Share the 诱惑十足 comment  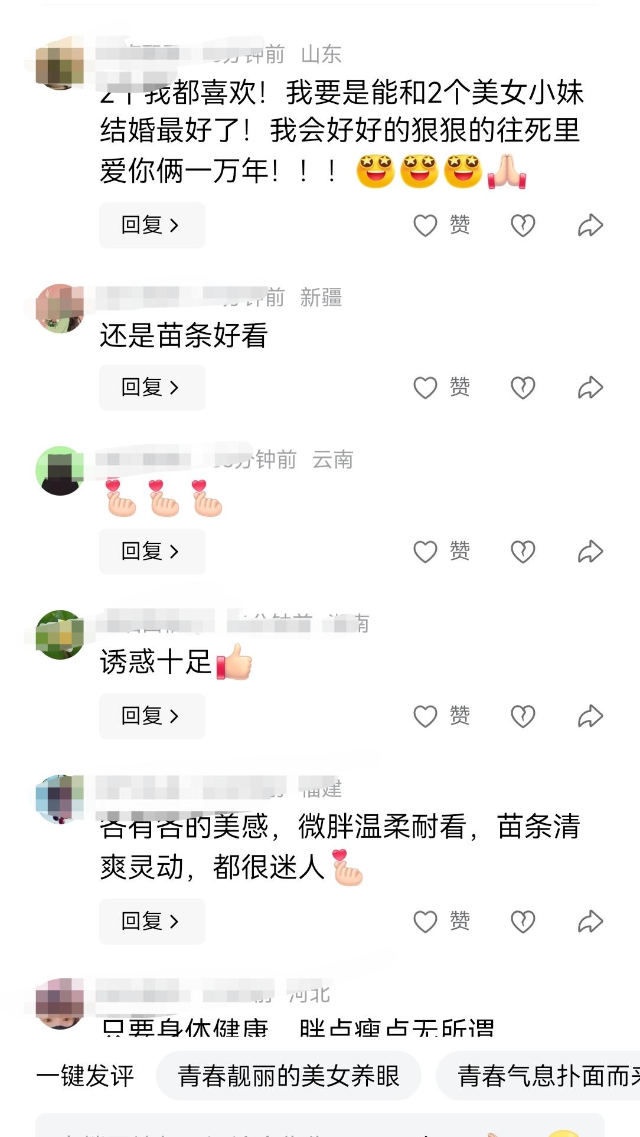pos(590,716)
